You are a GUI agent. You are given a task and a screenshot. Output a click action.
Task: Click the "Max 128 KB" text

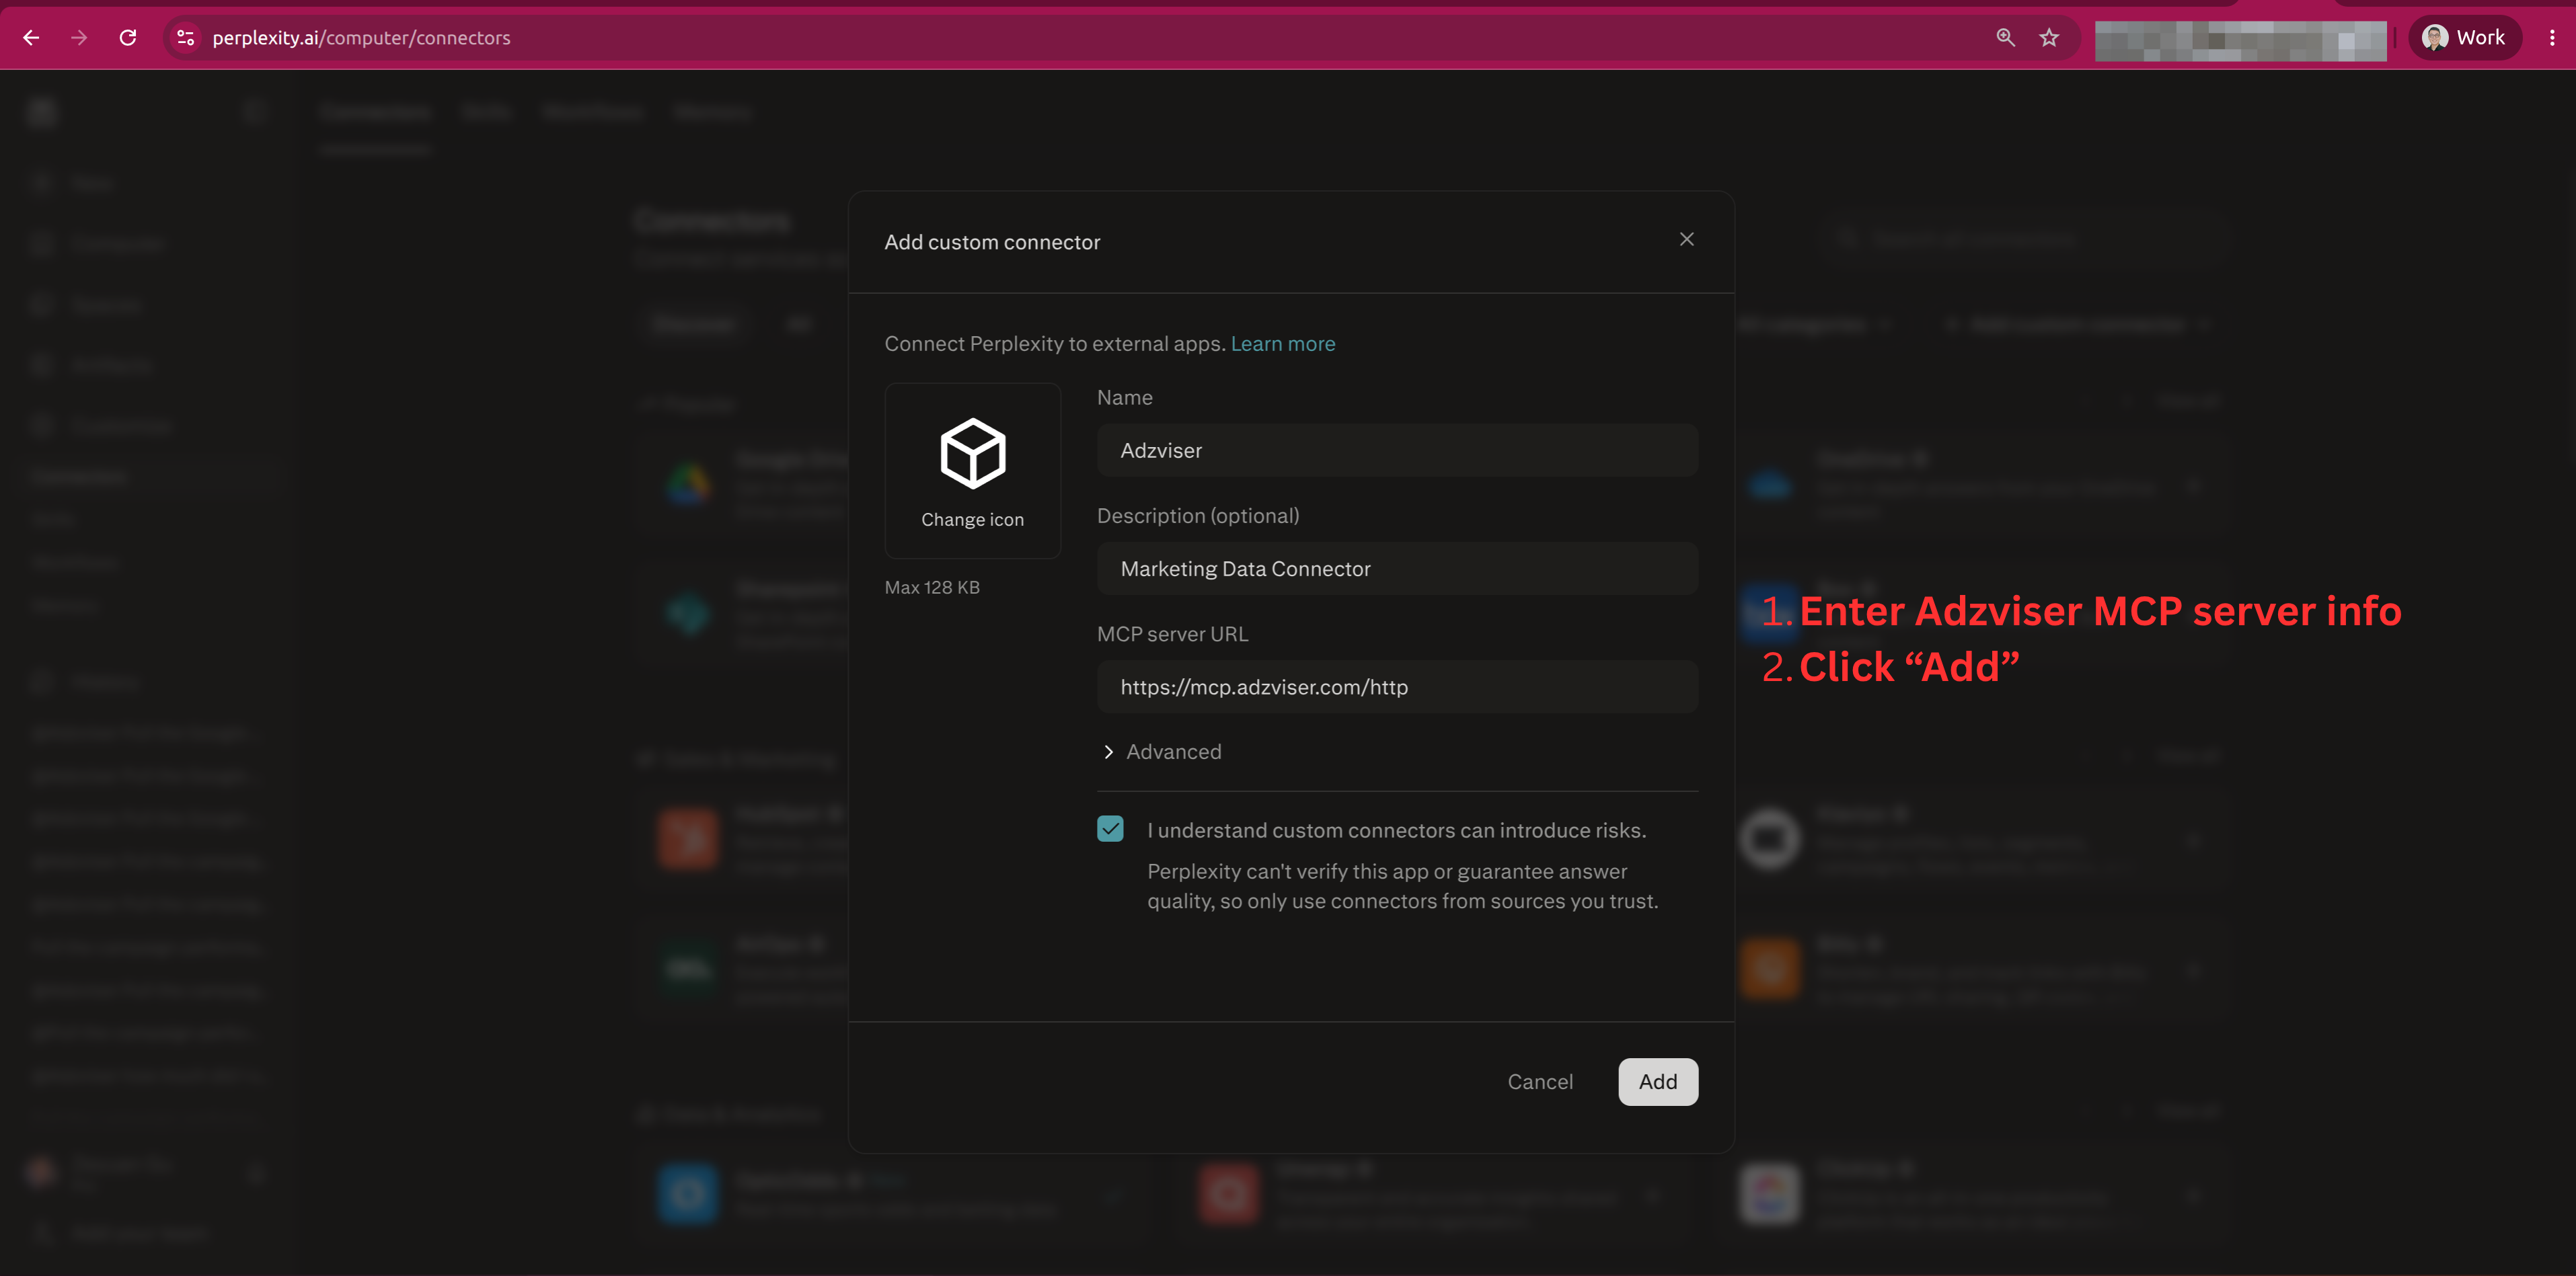point(932,588)
